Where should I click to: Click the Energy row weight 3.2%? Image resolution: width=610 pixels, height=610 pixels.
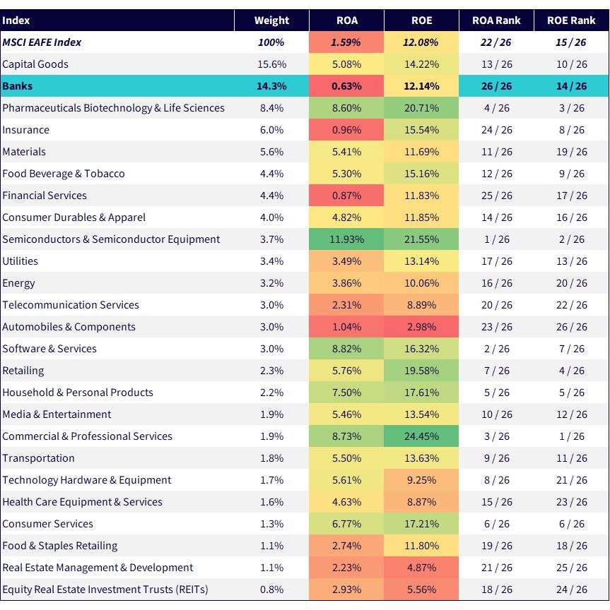[271, 283]
